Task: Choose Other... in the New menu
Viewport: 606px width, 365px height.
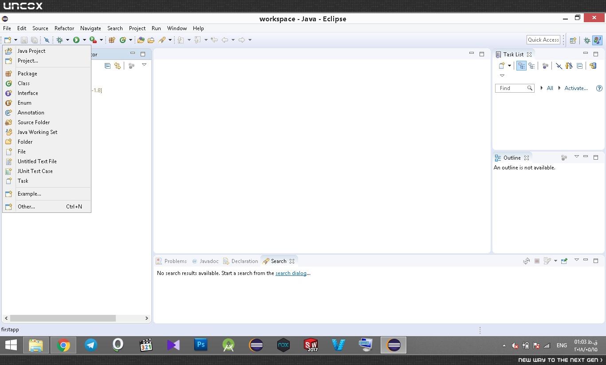Action: pos(47,207)
